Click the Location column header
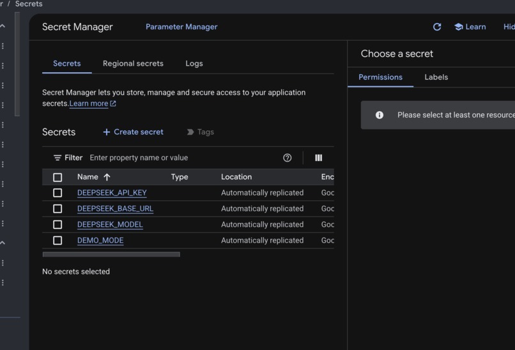Image resolution: width=515 pixels, height=350 pixels. (x=236, y=177)
